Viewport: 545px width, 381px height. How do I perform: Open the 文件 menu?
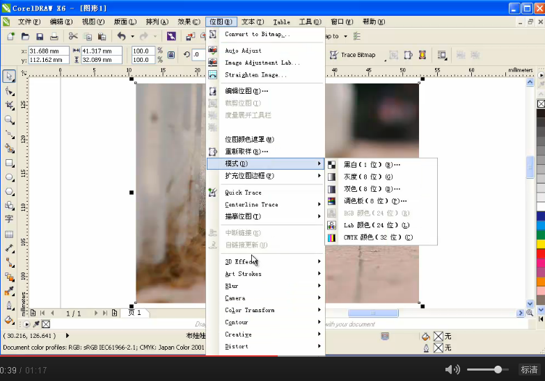pyautogui.click(x=29, y=22)
